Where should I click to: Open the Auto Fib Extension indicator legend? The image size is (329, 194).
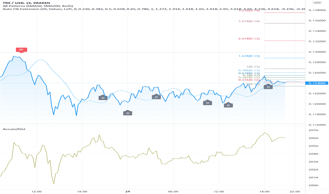154,9
